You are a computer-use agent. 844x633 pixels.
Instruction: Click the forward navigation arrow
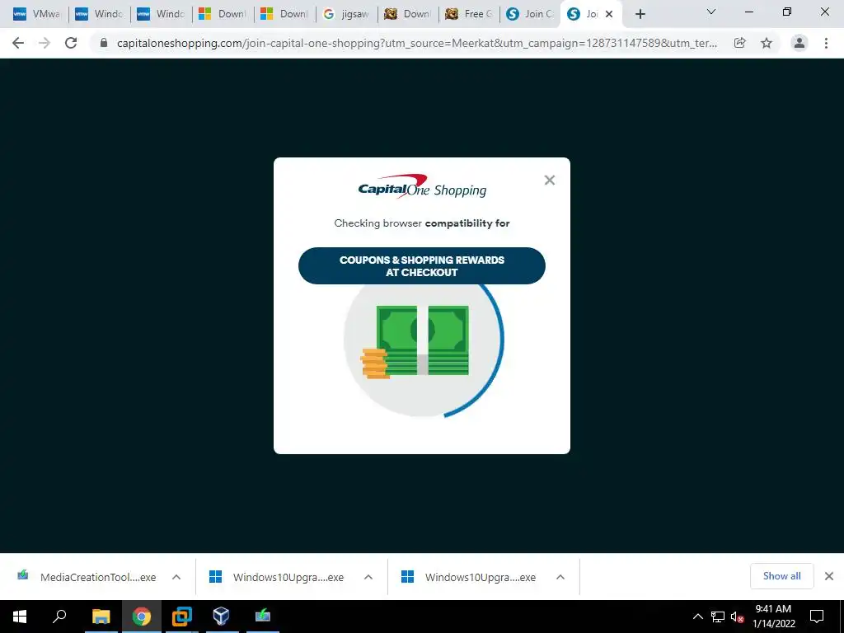pyautogui.click(x=45, y=43)
